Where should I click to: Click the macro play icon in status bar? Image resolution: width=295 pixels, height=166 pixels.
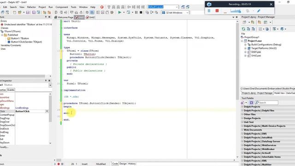tap(55, 164)
